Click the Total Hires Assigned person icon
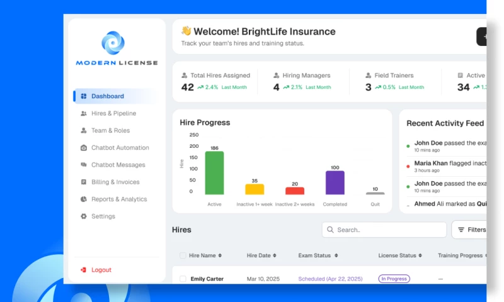504x302 pixels. coord(184,75)
